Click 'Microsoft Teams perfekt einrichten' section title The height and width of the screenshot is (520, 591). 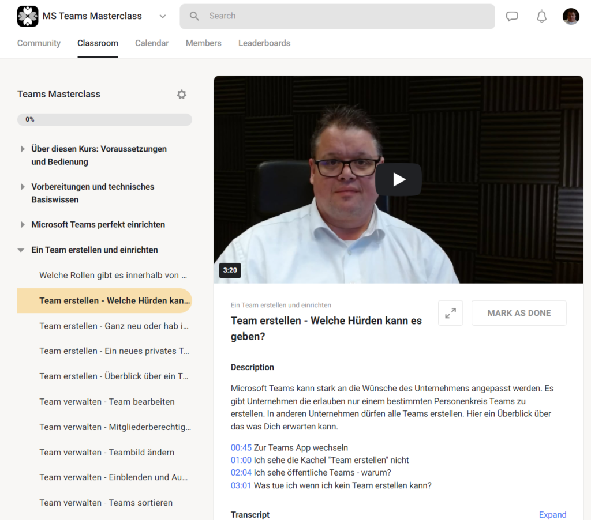click(98, 224)
